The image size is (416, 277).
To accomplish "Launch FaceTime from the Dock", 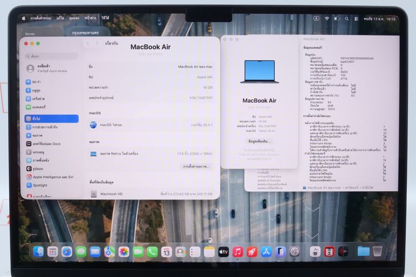I will click(x=138, y=252).
